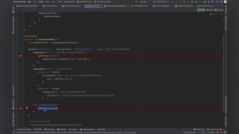This screenshot has height=134, width=239.
Task: Open Search Everywhere magnifier icon
Action: coord(217,1)
